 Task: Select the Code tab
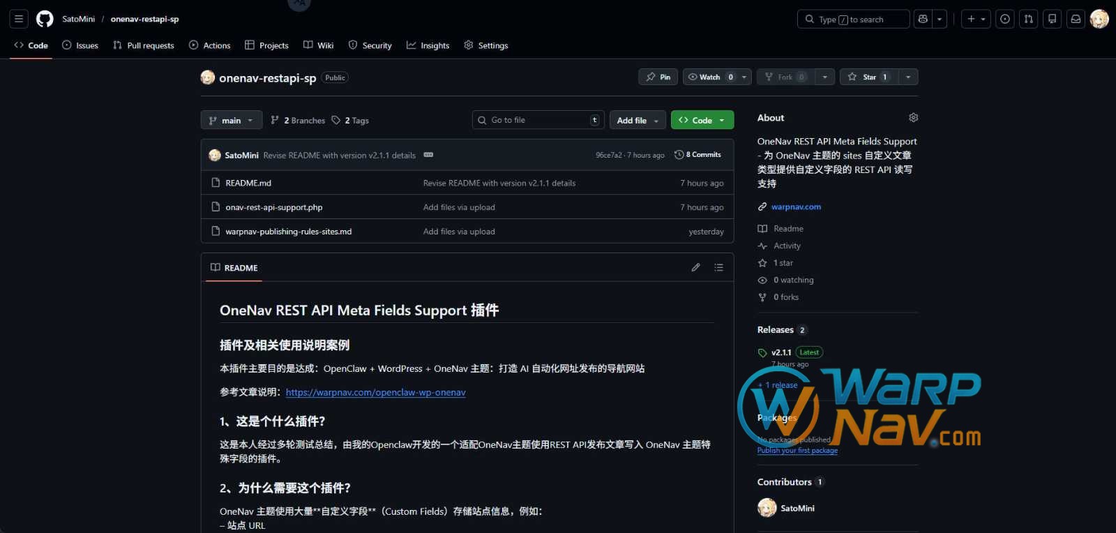coord(31,45)
